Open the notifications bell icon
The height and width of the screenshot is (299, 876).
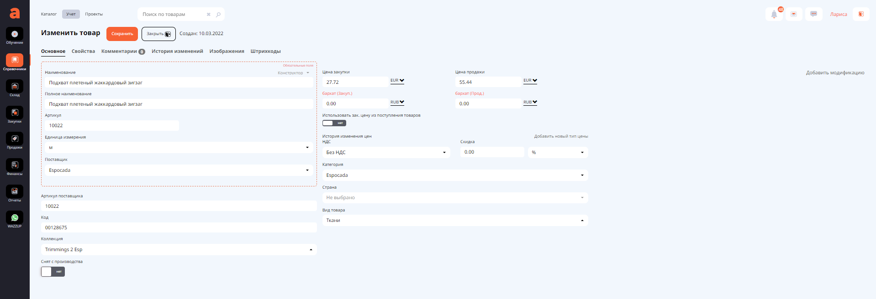(x=774, y=14)
